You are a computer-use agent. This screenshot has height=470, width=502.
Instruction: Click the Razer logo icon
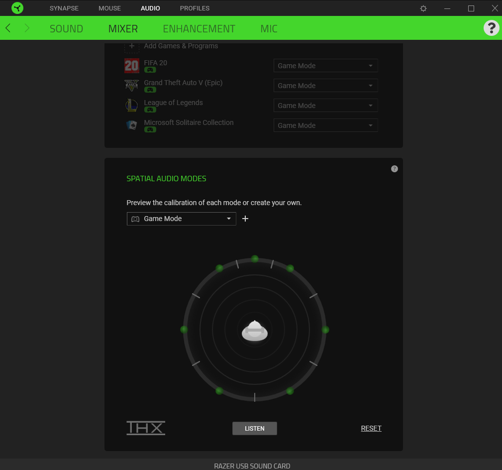pos(17,8)
